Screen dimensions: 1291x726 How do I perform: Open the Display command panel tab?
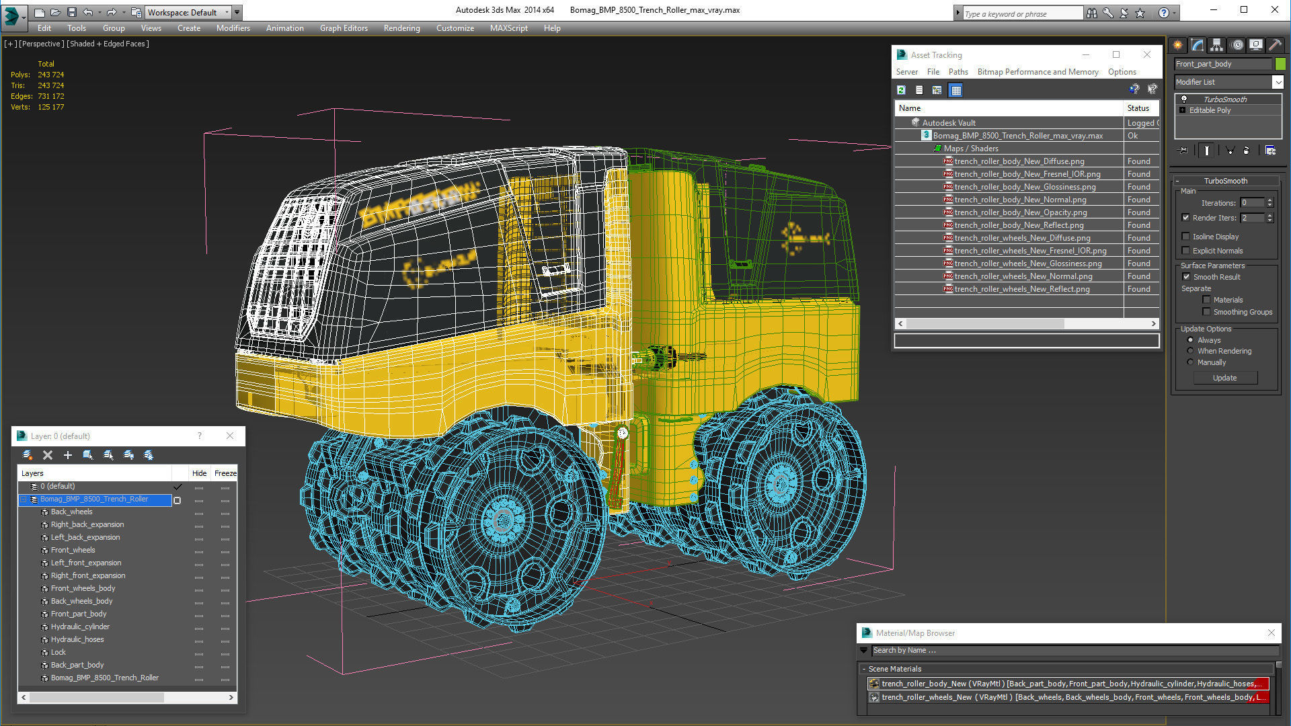pyautogui.click(x=1255, y=45)
